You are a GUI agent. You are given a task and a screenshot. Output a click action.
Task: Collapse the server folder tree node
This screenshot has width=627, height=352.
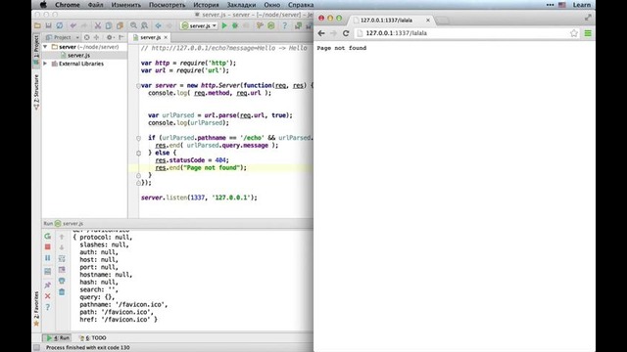[x=45, y=47]
